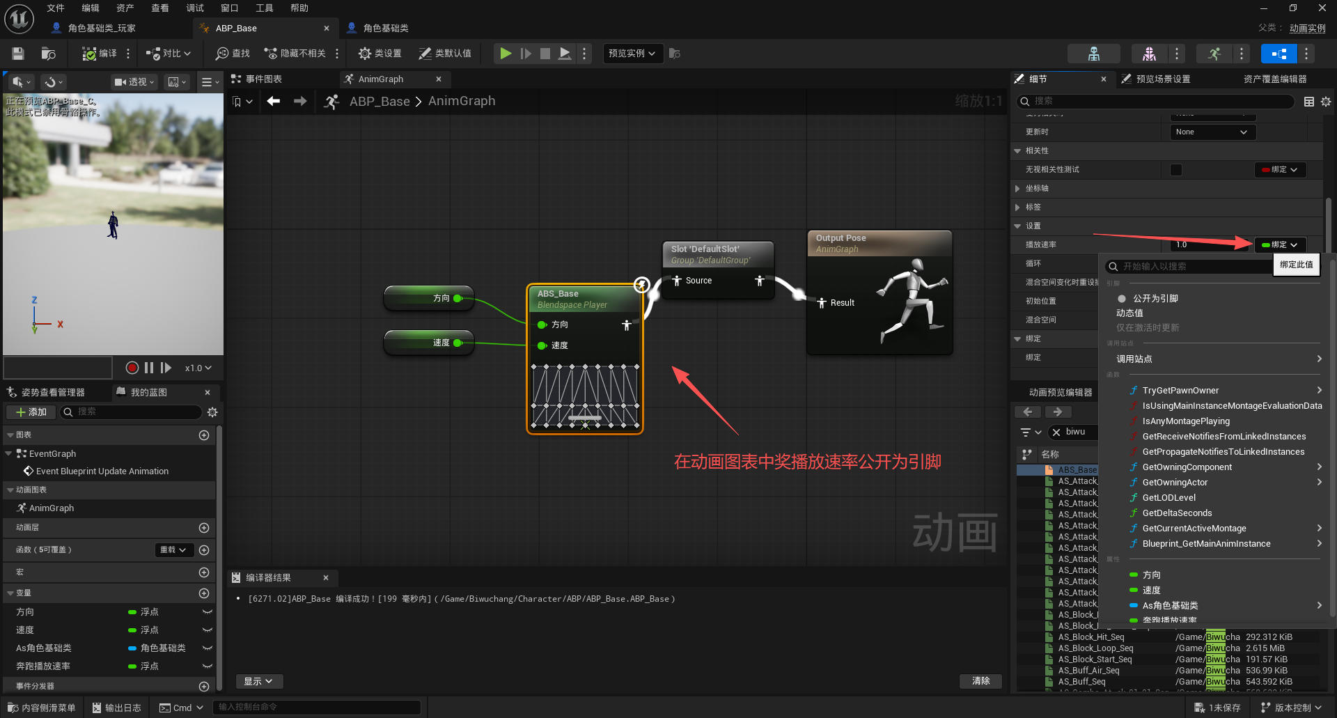The height and width of the screenshot is (718, 1337).
Task: Click the details panel search field
Action: (x=1155, y=102)
